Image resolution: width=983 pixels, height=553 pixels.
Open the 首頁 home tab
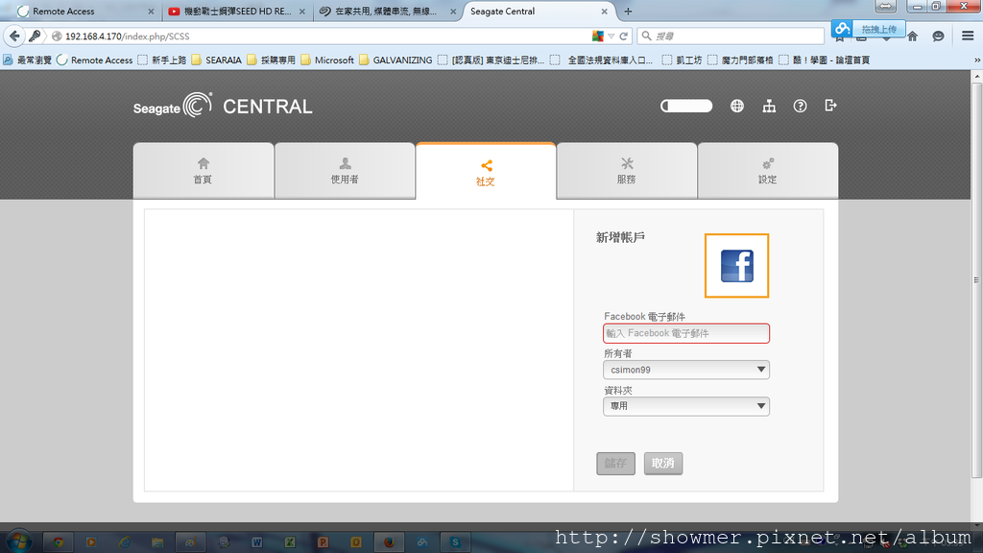(204, 171)
